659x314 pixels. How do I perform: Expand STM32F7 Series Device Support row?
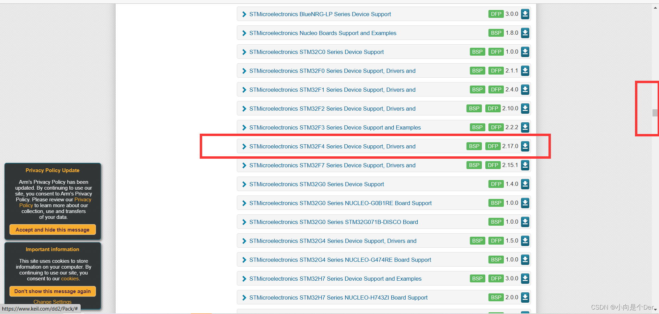[x=244, y=165]
